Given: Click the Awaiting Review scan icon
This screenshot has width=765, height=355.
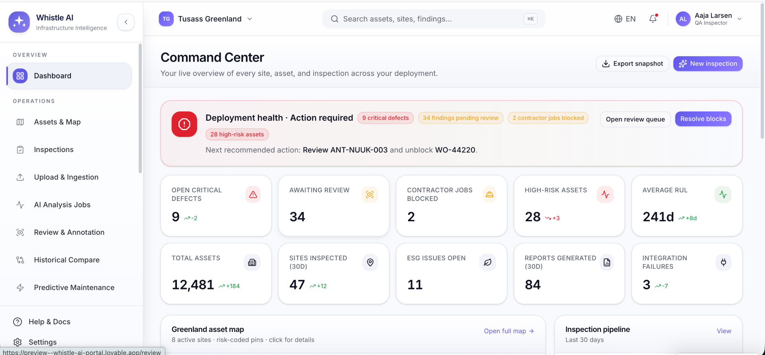Looking at the screenshot, I should (370, 195).
